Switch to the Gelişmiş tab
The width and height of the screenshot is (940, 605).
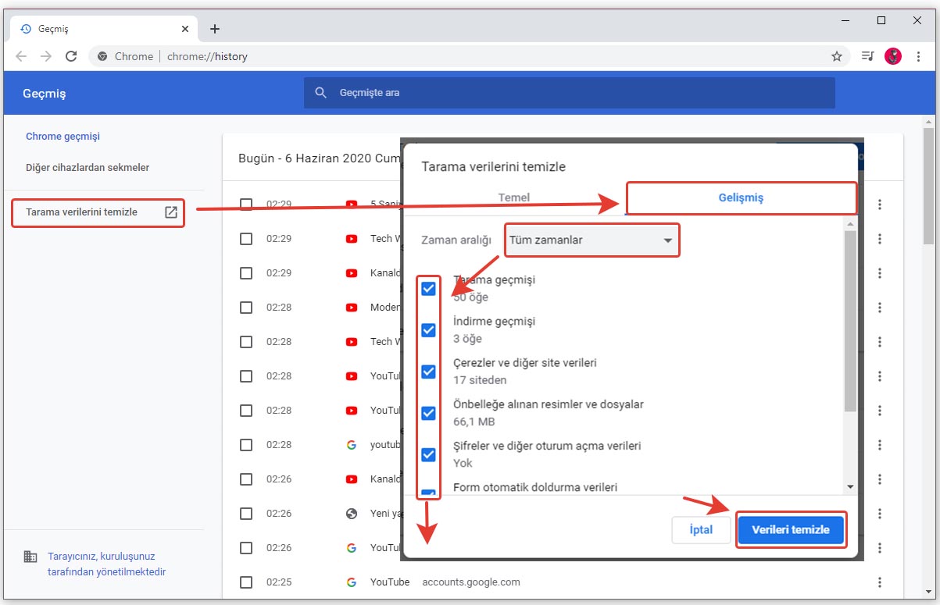point(741,198)
